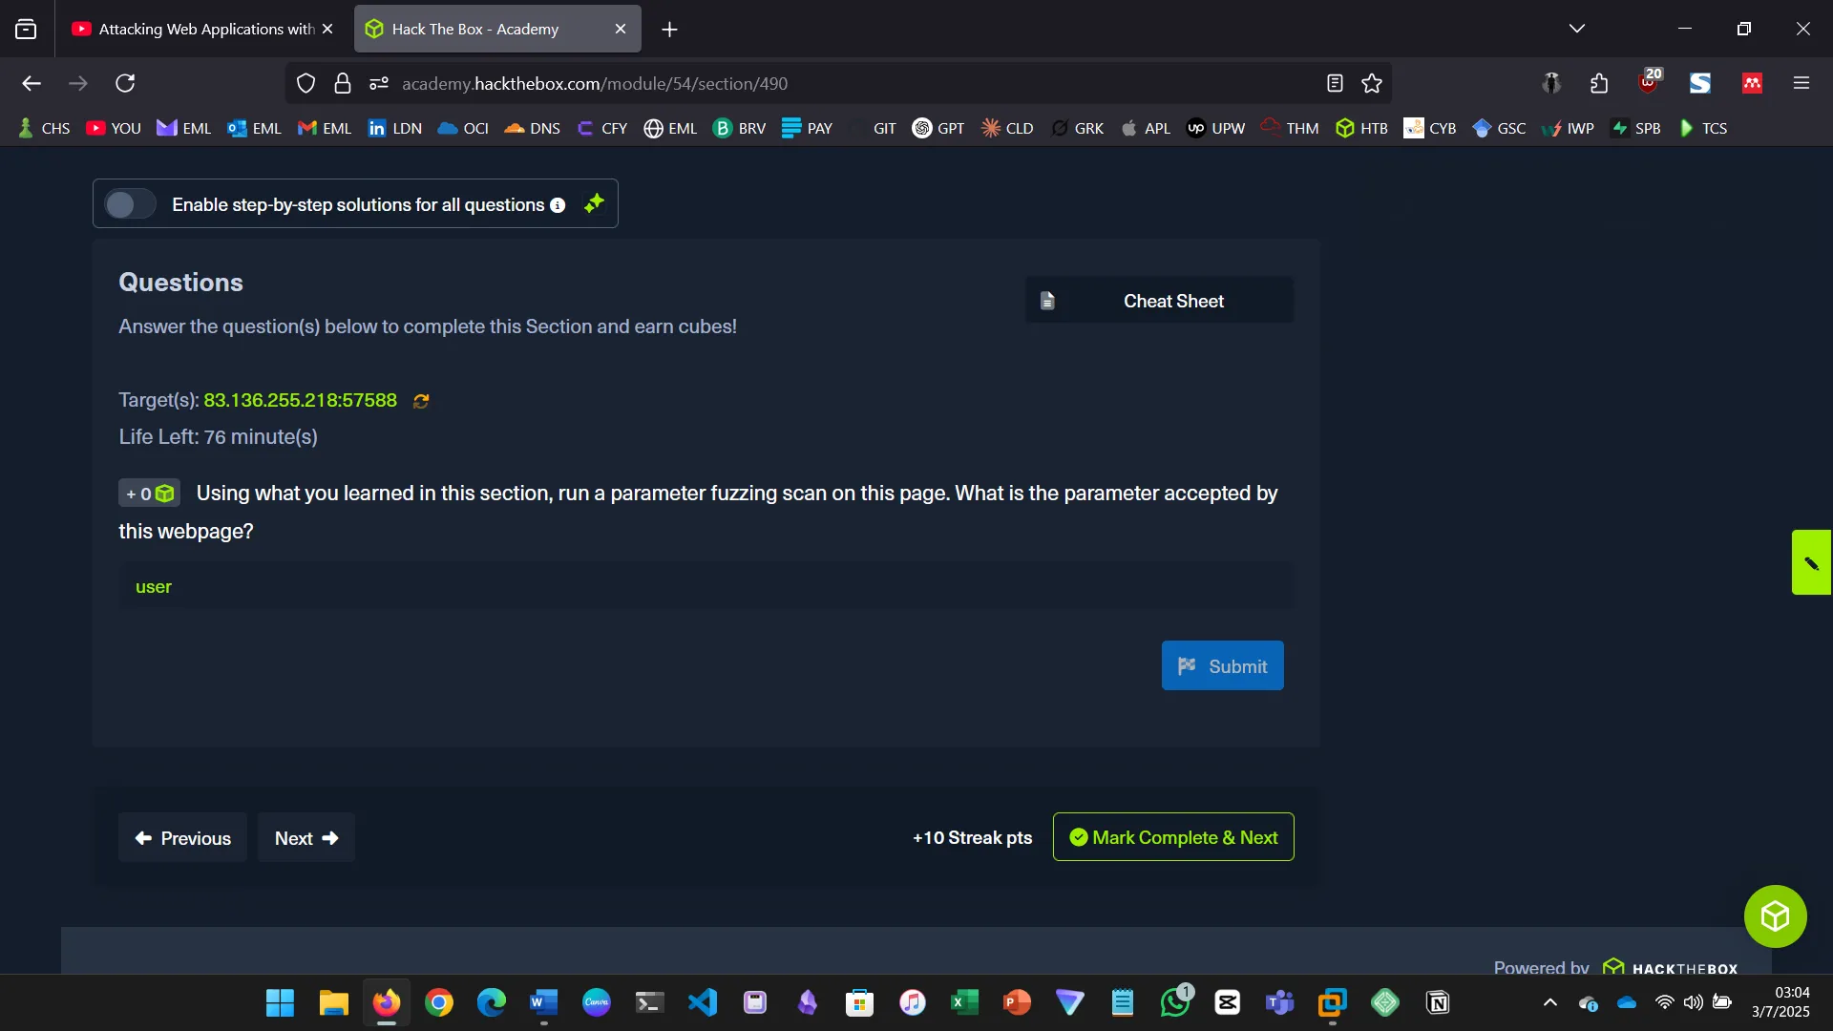Open the HackTheBox chat widget bubble

[x=1775, y=915]
